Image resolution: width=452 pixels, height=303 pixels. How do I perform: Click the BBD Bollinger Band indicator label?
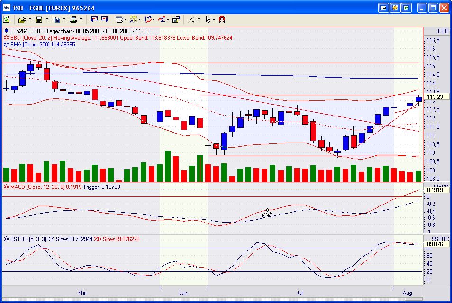coord(118,38)
